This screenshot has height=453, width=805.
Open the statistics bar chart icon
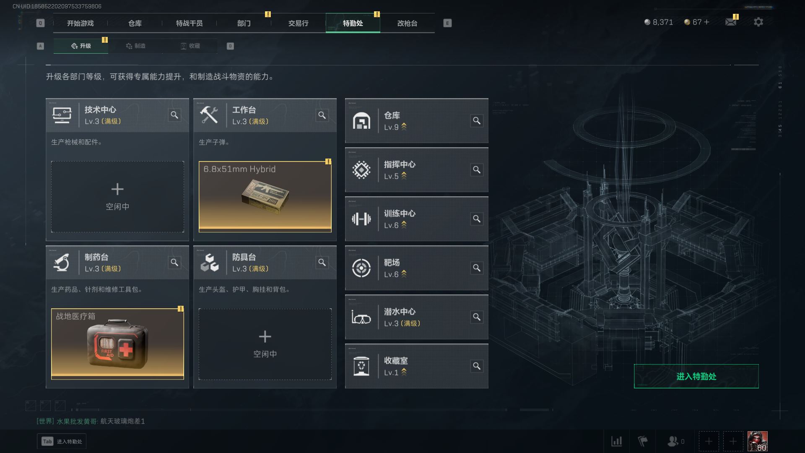point(617,441)
